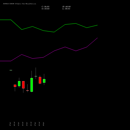Select the doji candle for 27 Jul

[36, 76]
